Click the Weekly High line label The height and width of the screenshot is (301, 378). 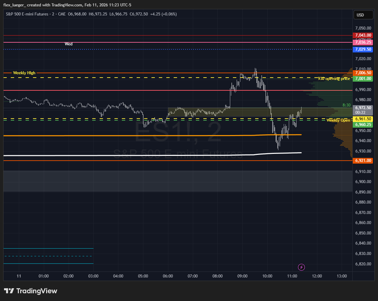click(24, 73)
